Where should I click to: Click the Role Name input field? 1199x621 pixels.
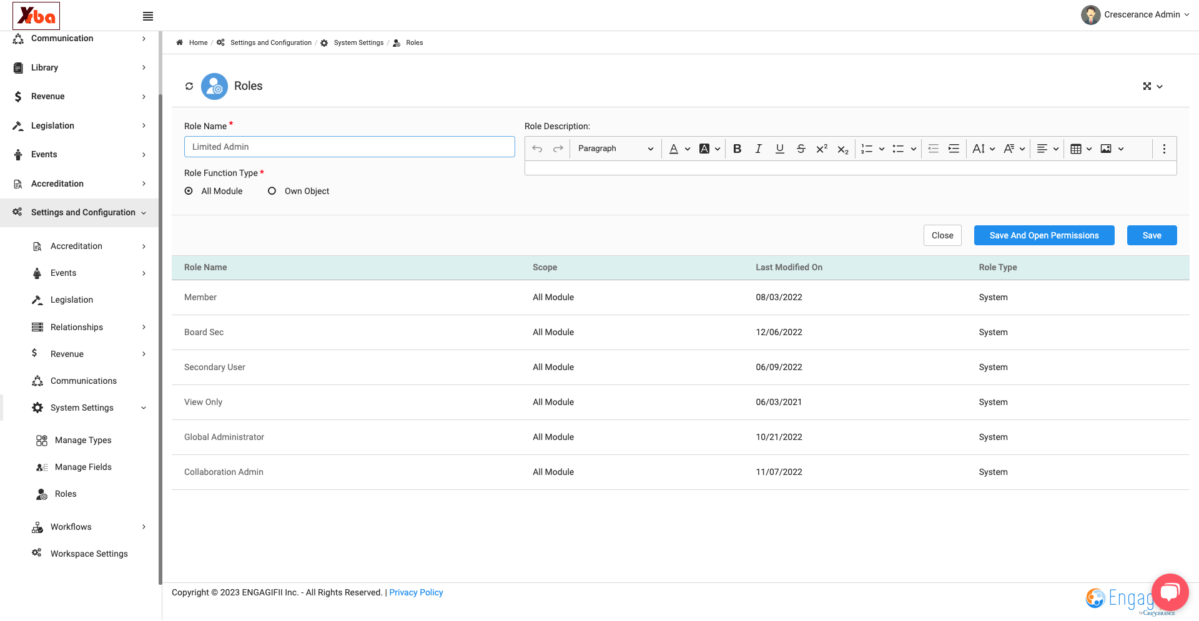[350, 147]
